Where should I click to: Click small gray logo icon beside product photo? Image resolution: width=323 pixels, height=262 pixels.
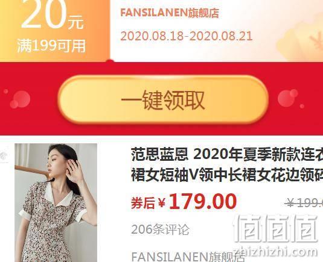click(x=4, y=157)
